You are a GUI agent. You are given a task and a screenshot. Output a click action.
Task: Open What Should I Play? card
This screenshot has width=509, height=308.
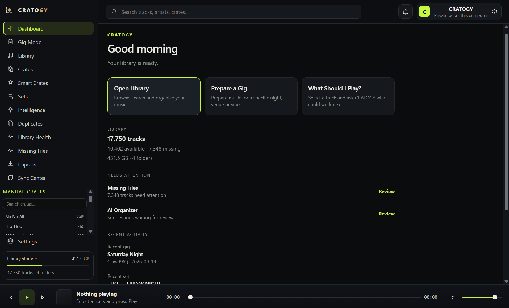click(348, 96)
